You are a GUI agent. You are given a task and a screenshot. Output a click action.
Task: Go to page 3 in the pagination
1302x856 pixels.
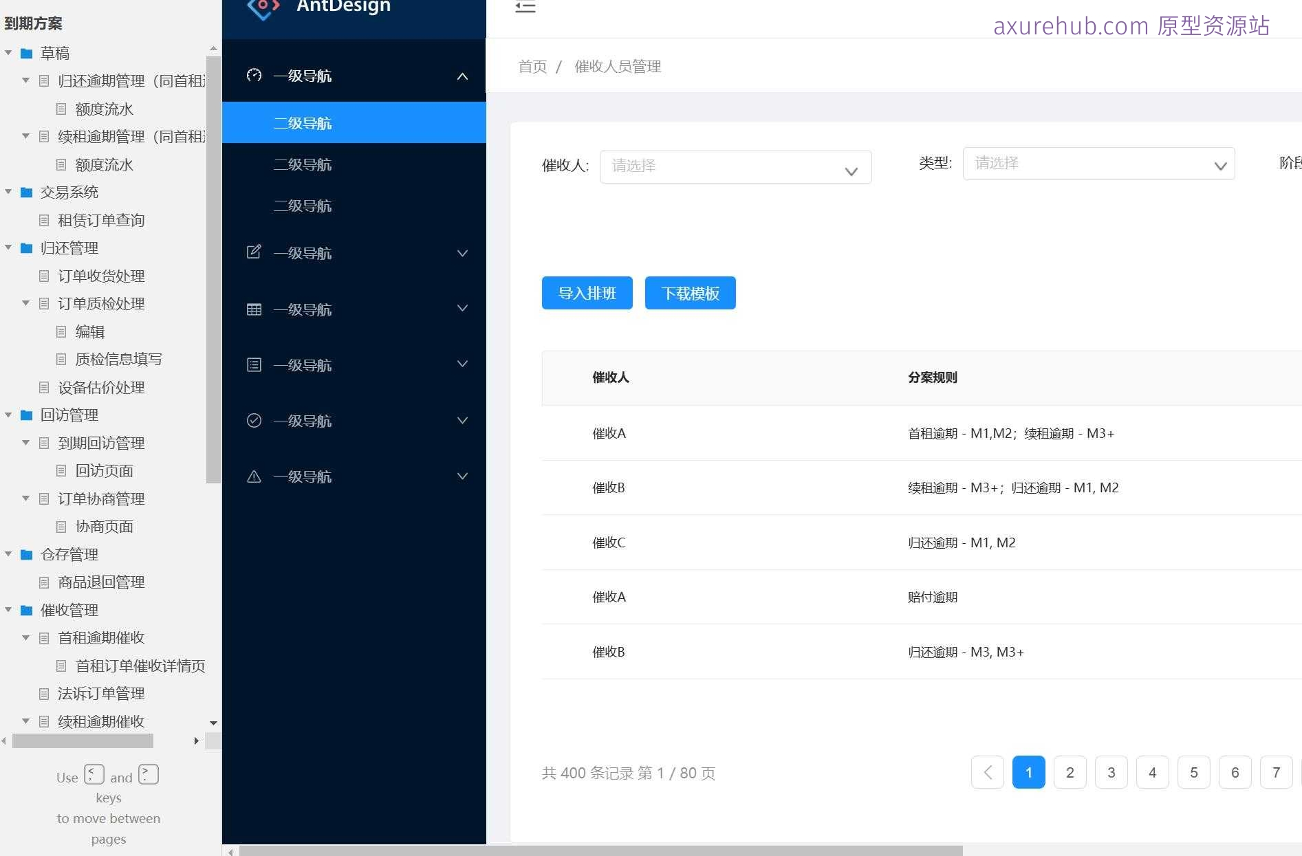1111,772
